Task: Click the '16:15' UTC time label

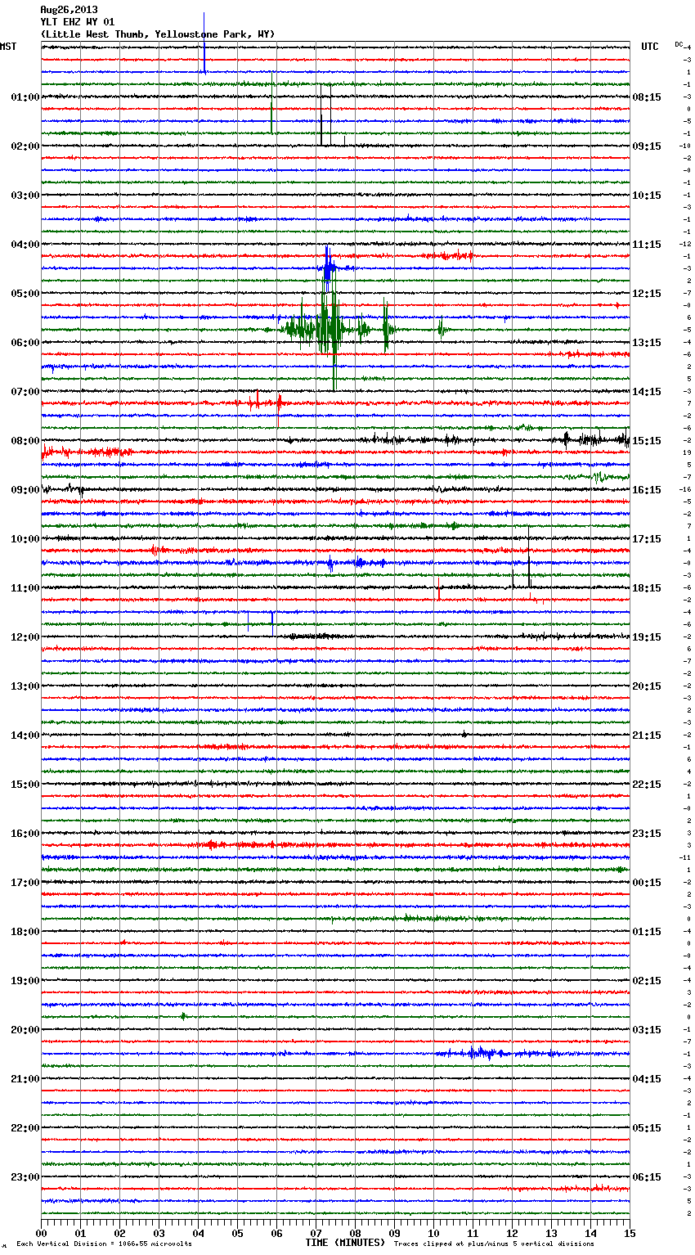Action: pos(647,490)
